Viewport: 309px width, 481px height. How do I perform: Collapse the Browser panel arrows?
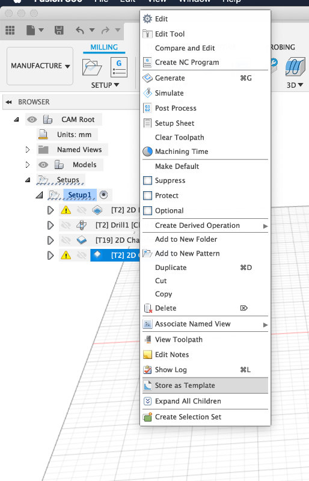click(x=9, y=102)
